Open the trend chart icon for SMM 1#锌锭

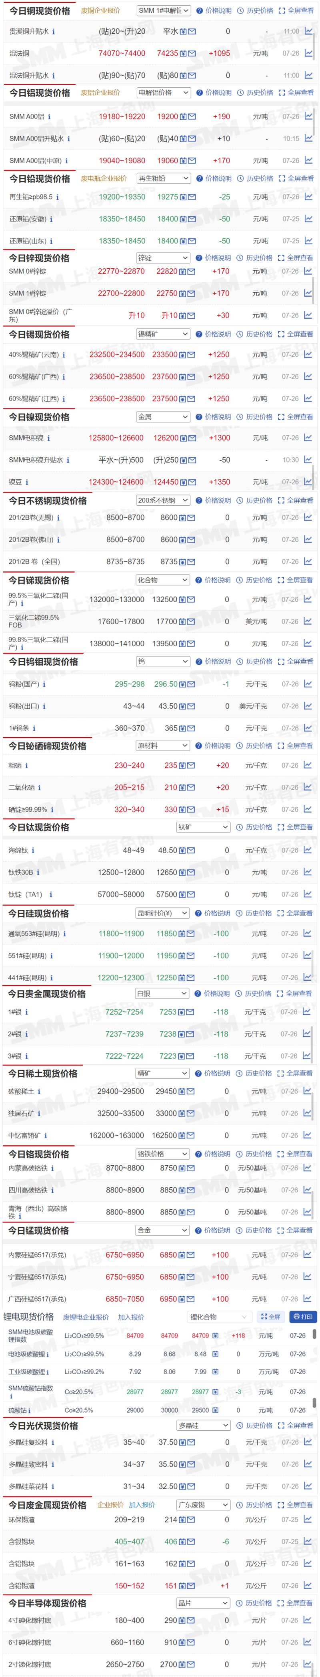[x=308, y=294]
